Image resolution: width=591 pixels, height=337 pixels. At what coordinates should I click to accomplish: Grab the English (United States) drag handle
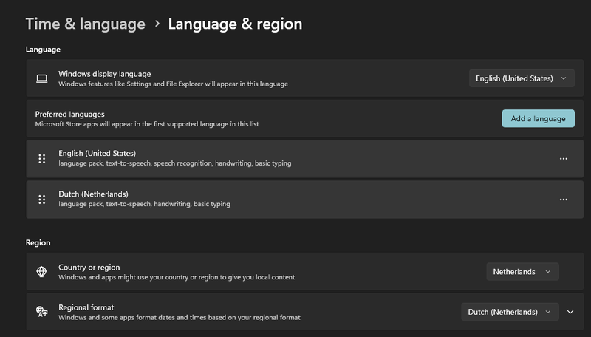click(x=42, y=159)
